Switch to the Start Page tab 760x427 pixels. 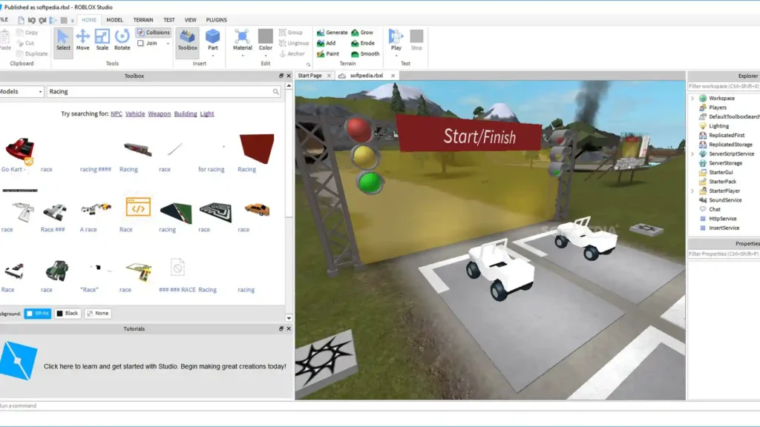[309, 76]
